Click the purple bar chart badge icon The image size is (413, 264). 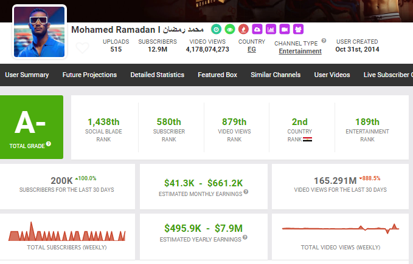pos(271,29)
